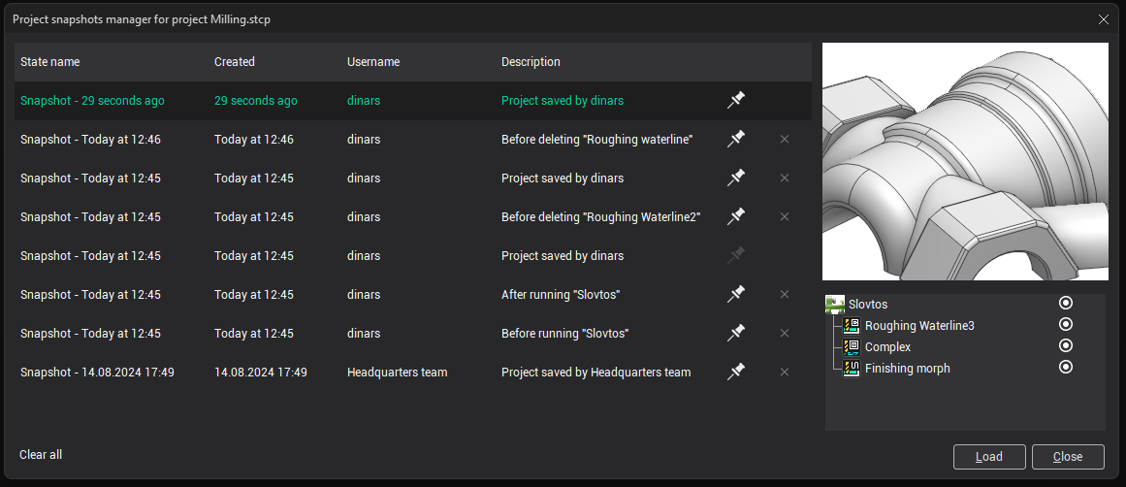Click the 3D part preview thumbnail
Viewport: 1126px width, 487px height.
pyautogui.click(x=964, y=161)
